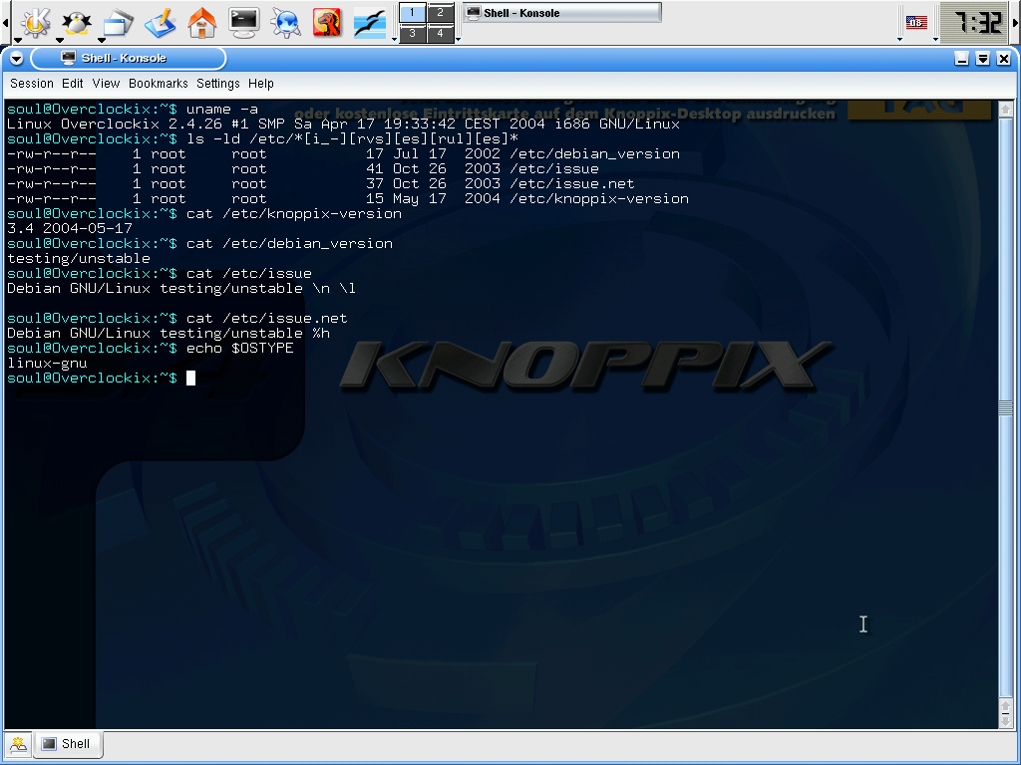Open the Knoppix penguin menu
Screen dimensions: 1021x765
coord(76,22)
